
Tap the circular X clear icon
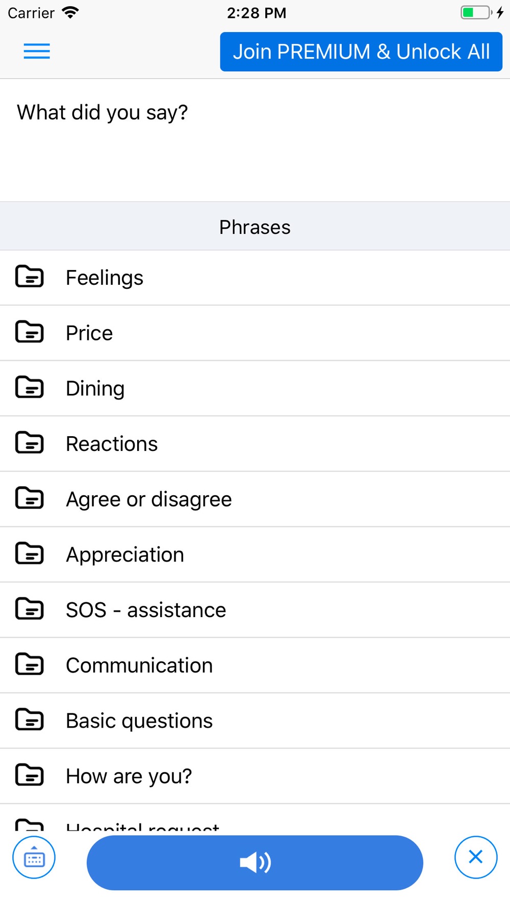[x=475, y=858]
